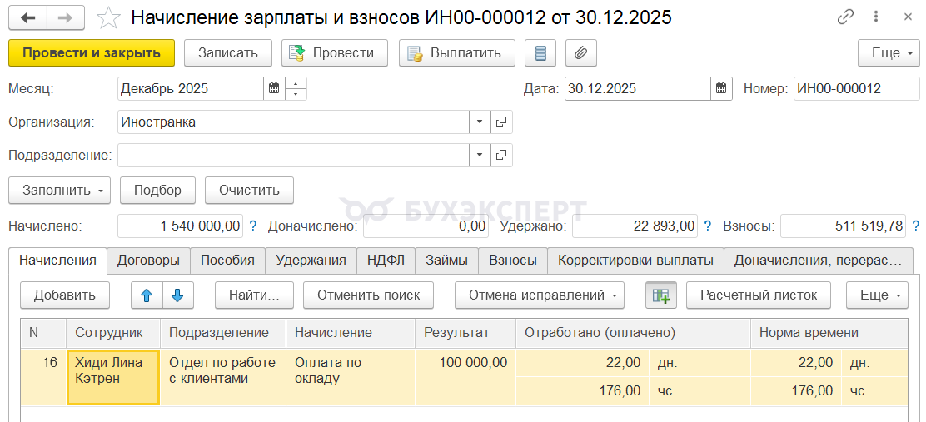
Task: Click the favorites star icon
Action: point(108,17)
